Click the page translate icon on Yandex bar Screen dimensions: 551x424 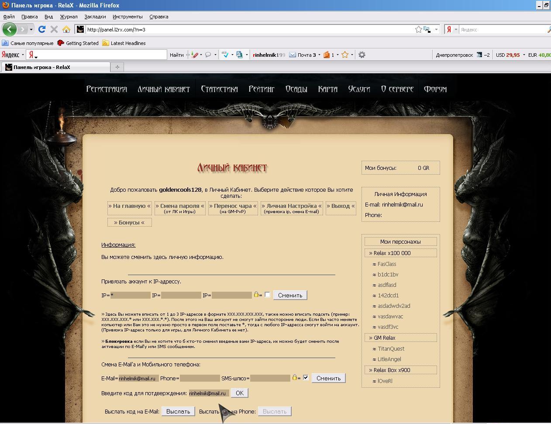coord(239,55)
